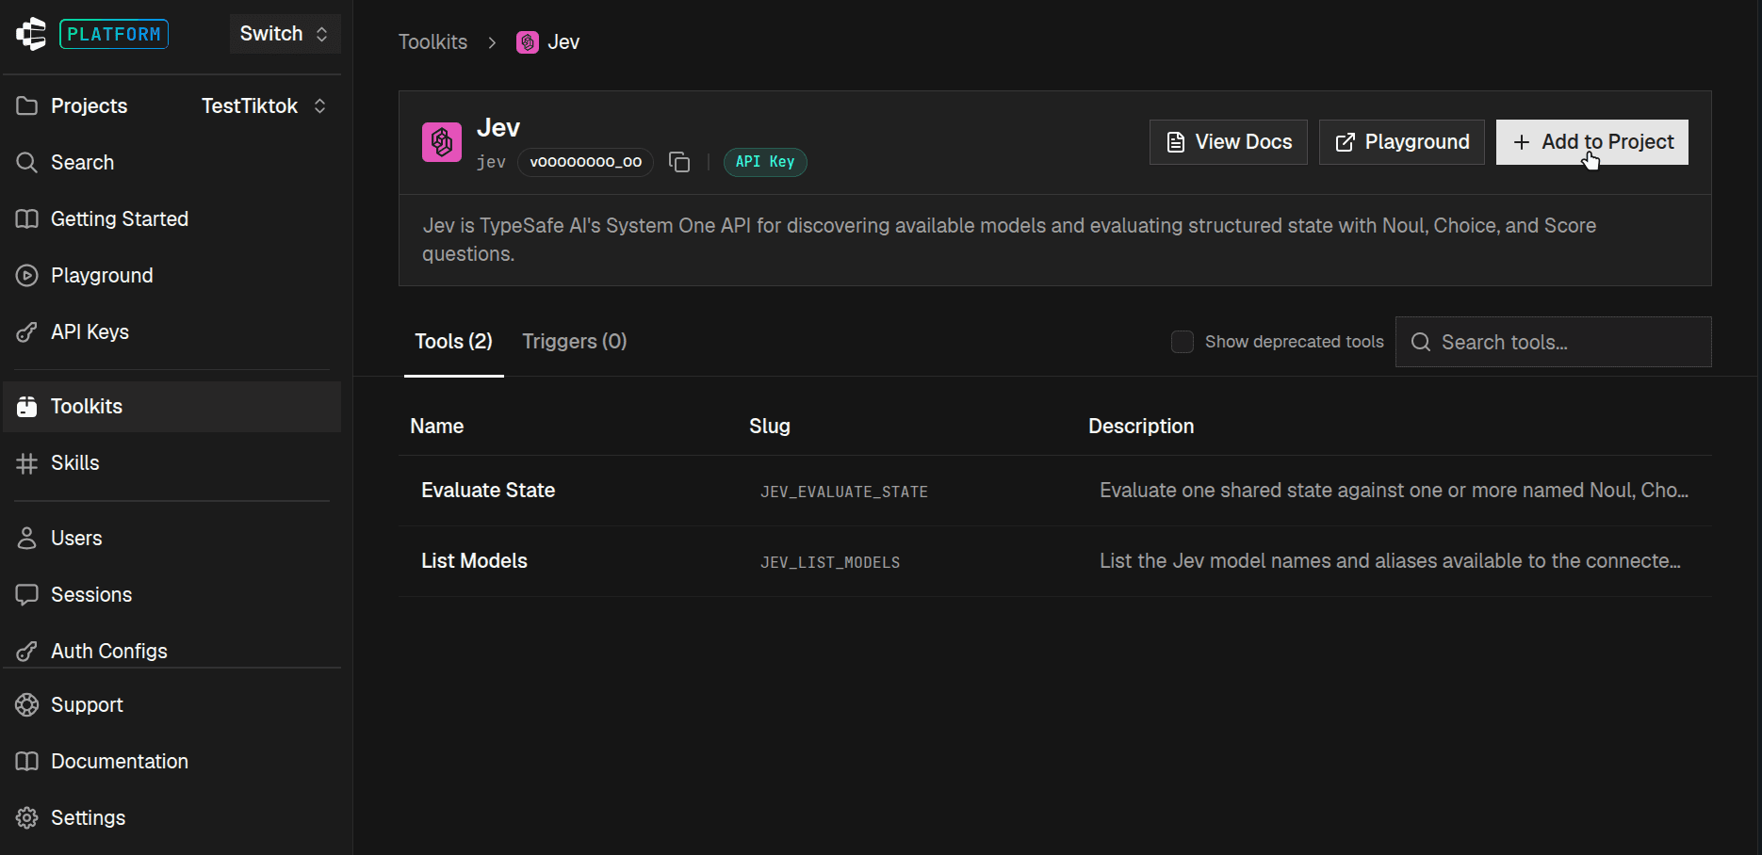Open Users page
The image size is (1762, 855).
point(171,539)
